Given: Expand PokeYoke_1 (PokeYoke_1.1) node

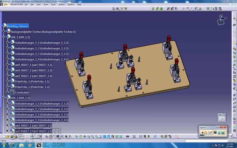Looking at the screenshot, I should [7, 81].
